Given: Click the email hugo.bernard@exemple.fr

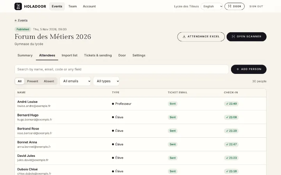Looking at the screenshot, I should pos(35,120).
